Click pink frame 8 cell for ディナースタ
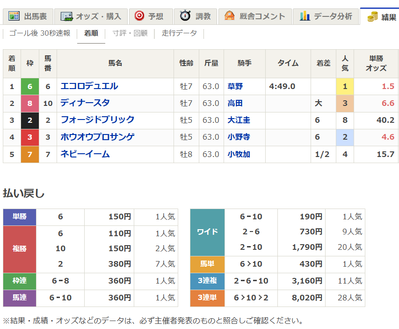The height and width of the screenshot is (329, 399). coord(30,103)
